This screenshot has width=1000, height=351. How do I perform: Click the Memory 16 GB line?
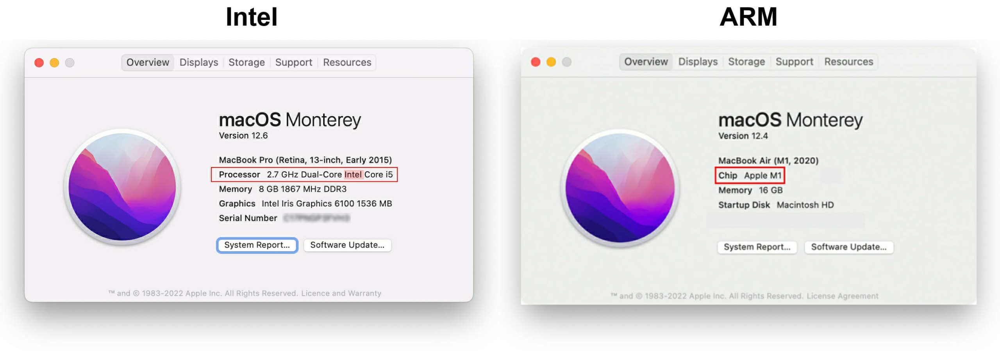click(750, 190)
